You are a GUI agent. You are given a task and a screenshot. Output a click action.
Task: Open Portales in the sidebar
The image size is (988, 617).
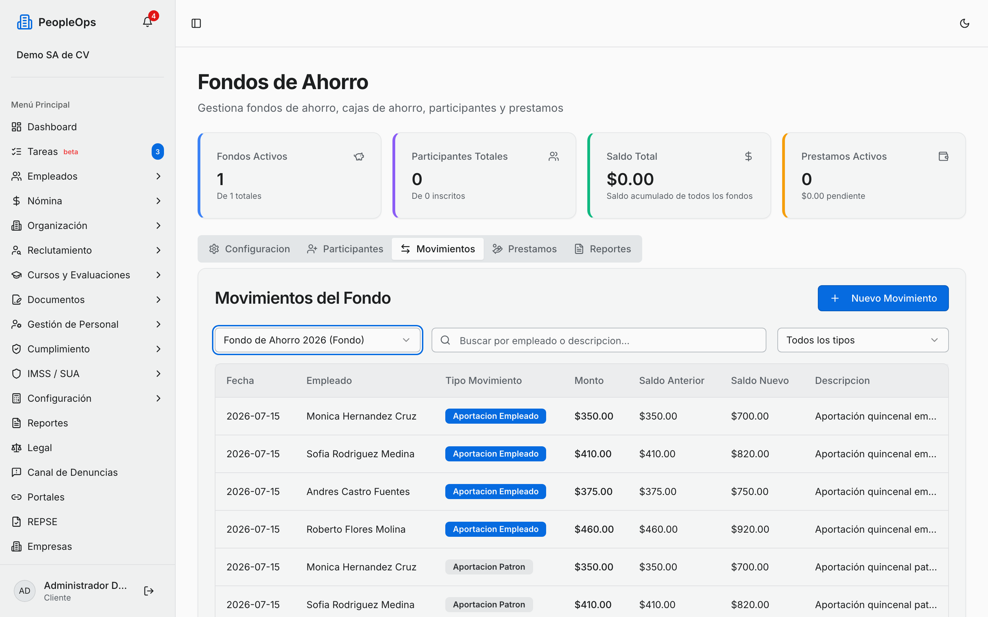(87, 497)
